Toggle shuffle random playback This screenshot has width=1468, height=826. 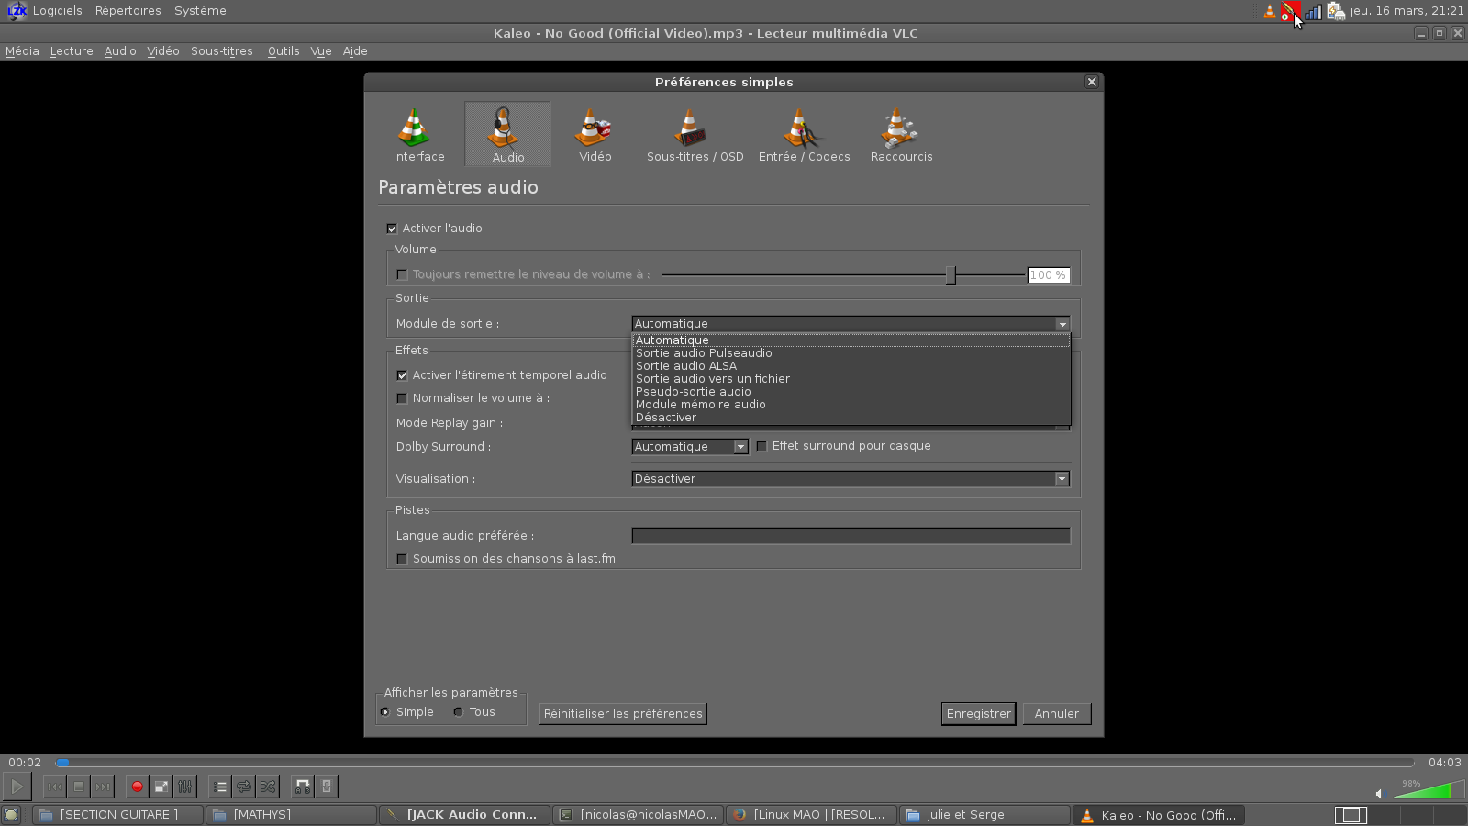pyautogui.click(x=267, y=787)
